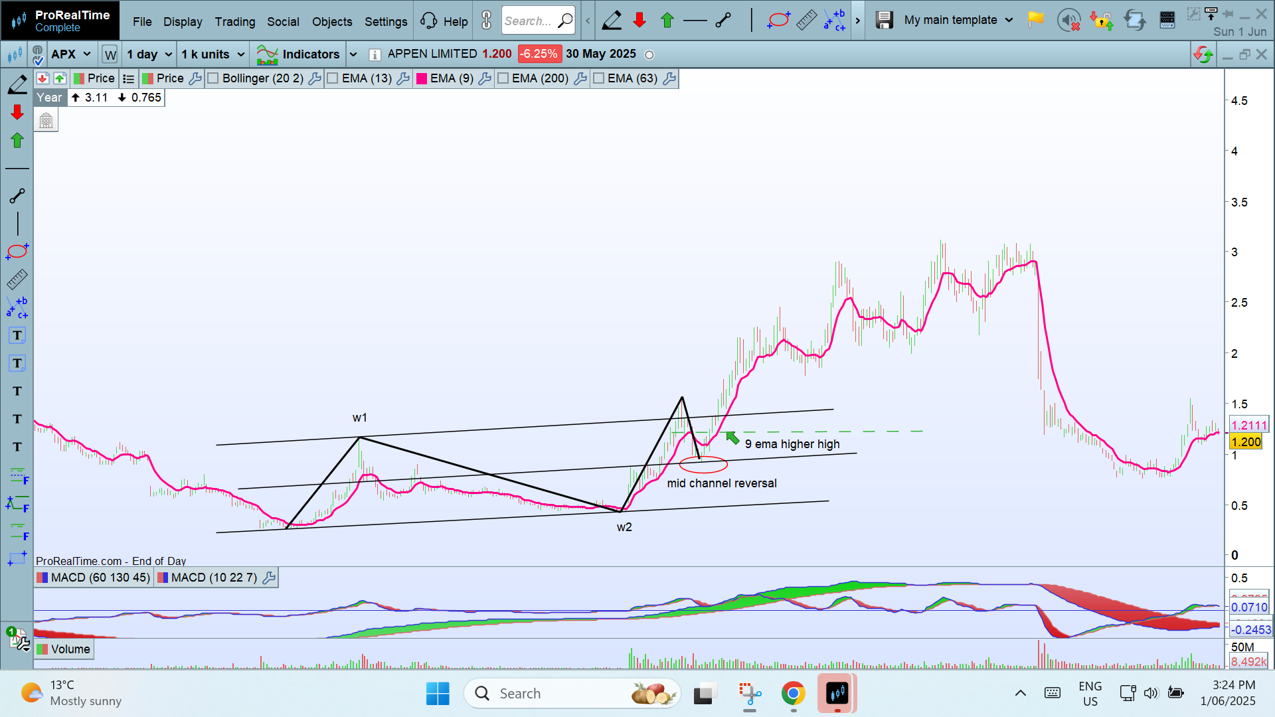
Task: Enable the EMA (63) checkbox
Action: pos(598,78)
